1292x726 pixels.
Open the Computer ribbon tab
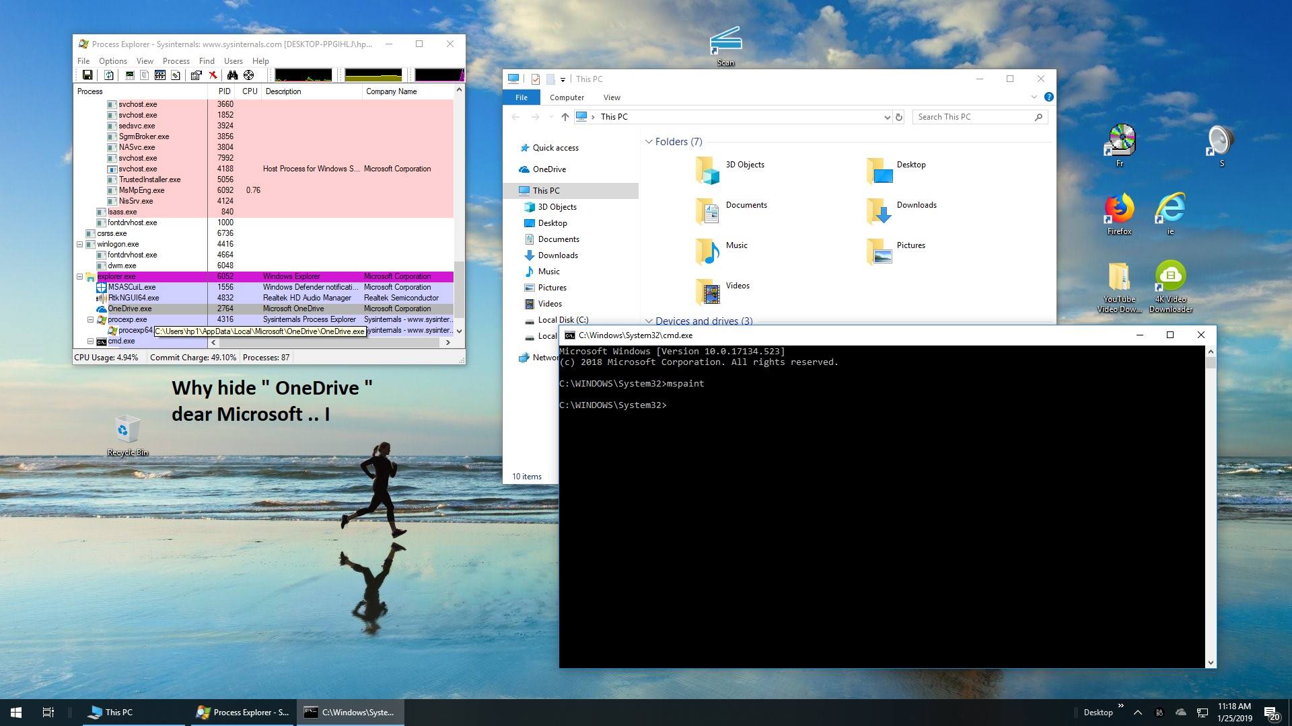point(567,97)
